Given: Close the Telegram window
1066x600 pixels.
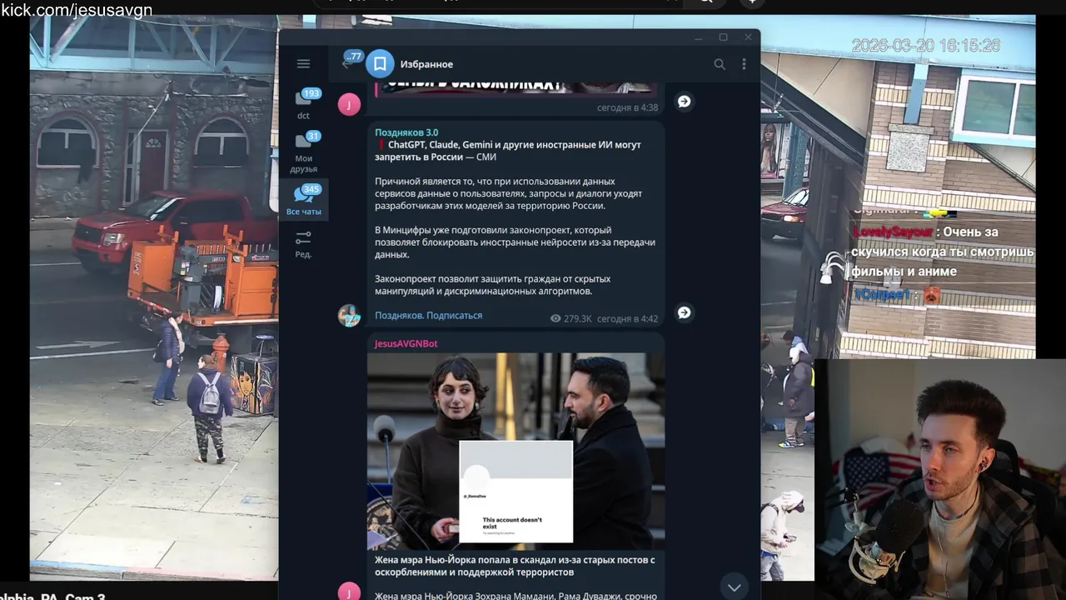Looking at the screenshot, I should click(x=748, y=37).
